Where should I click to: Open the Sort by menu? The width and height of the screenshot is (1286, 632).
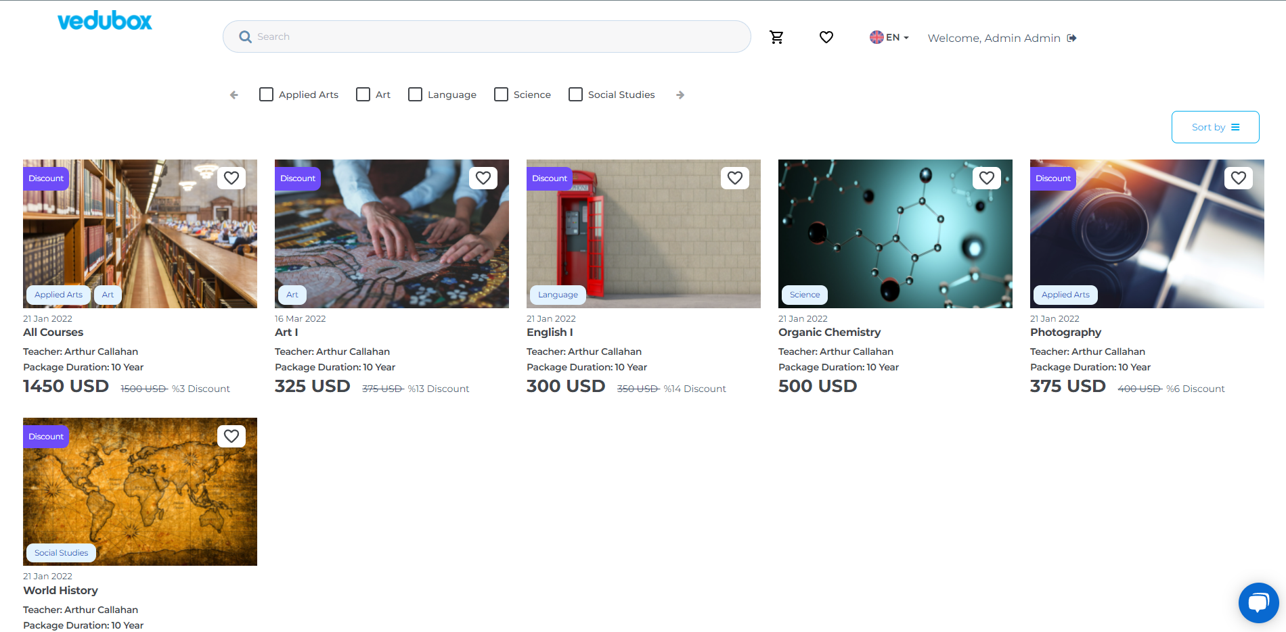click(1215, 127)
